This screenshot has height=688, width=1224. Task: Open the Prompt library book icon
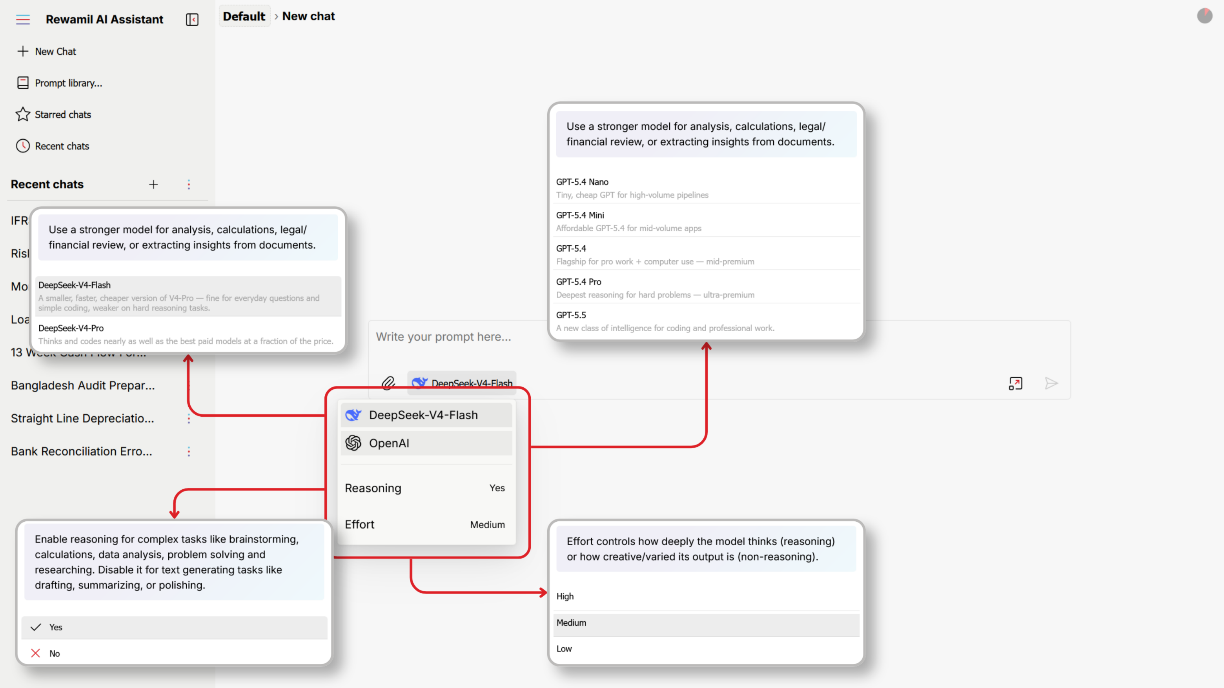(23, 83)
